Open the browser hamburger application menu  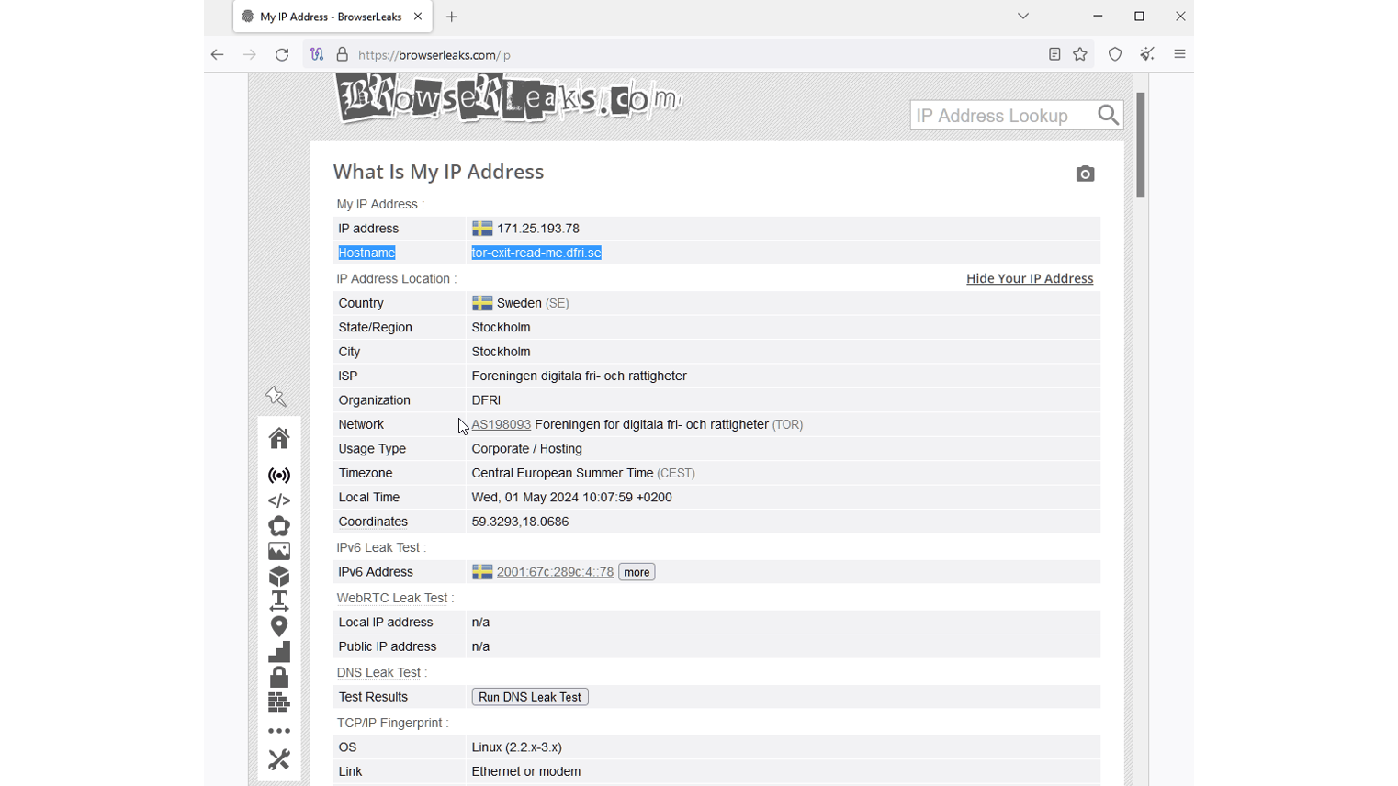pyautogui.click(x=1180, y=54)
